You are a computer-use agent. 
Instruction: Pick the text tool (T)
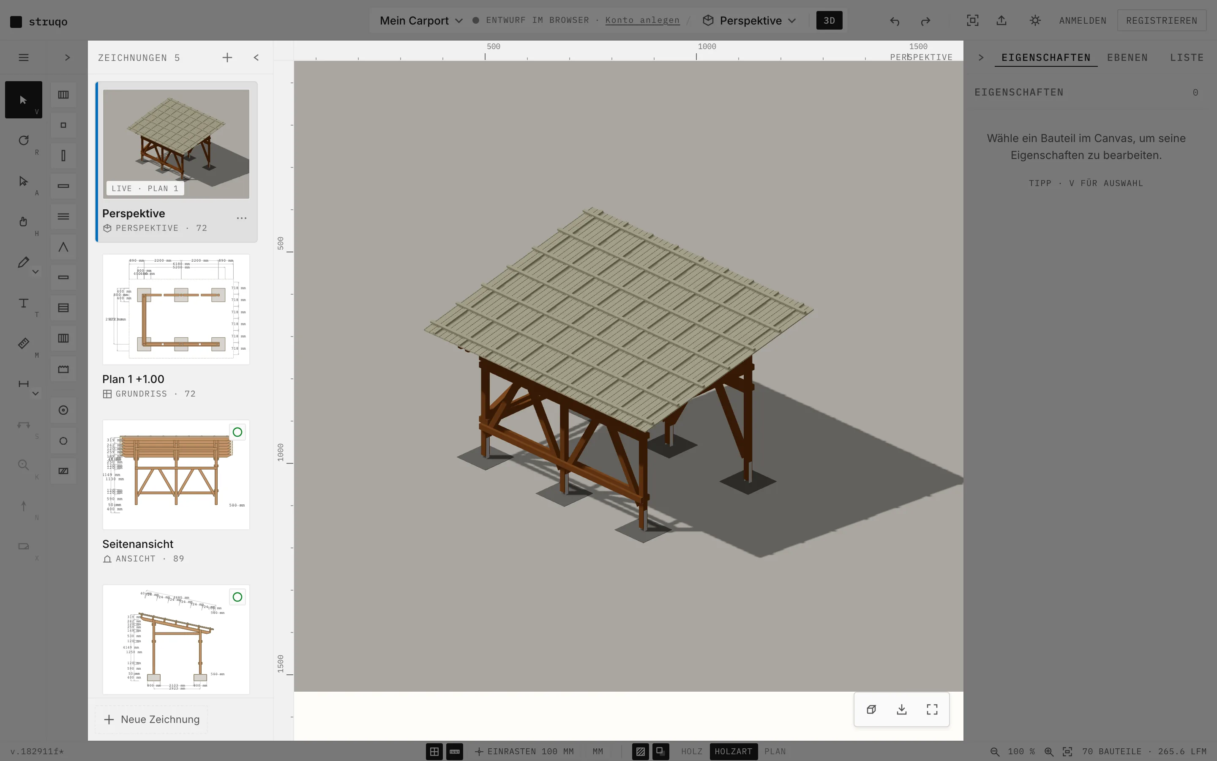[x=23, y=303]
